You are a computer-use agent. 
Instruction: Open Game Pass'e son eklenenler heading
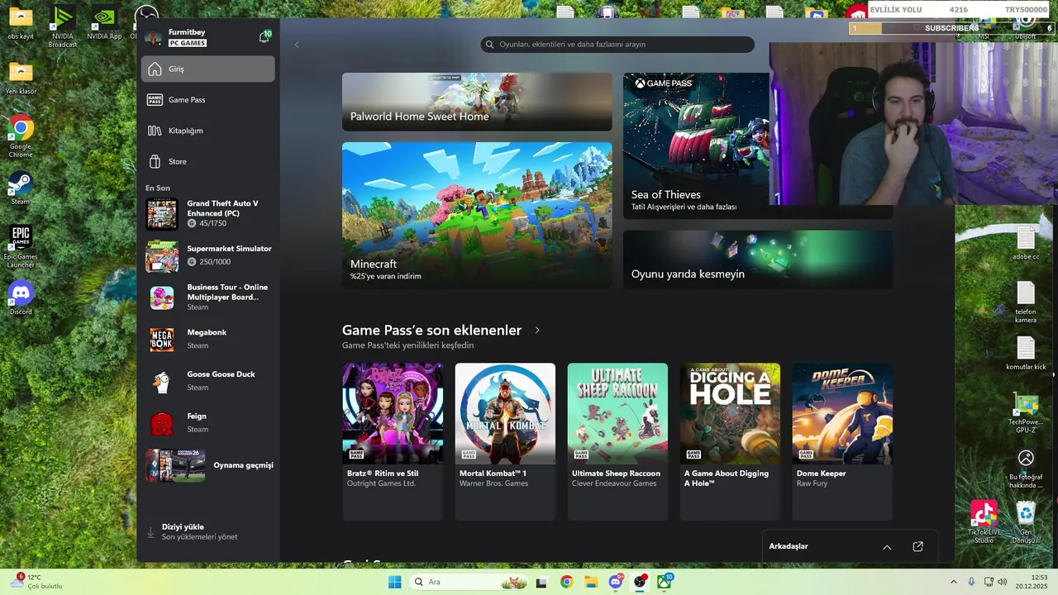(x=431, y=331)
